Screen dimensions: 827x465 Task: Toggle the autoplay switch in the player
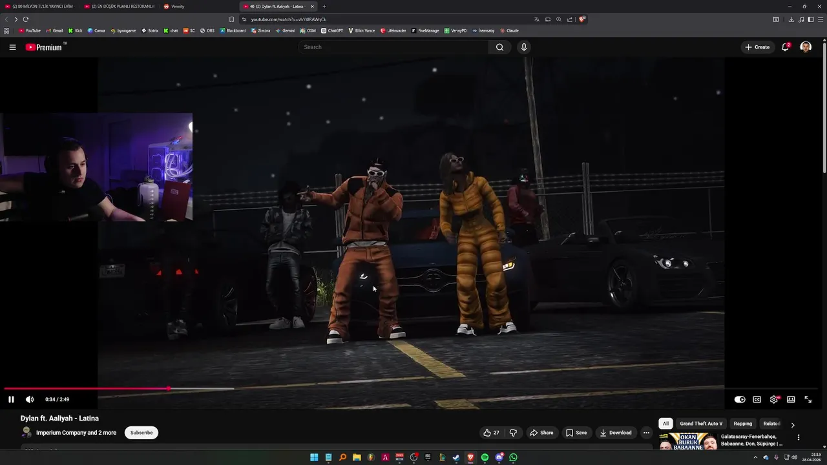[740, 399]
